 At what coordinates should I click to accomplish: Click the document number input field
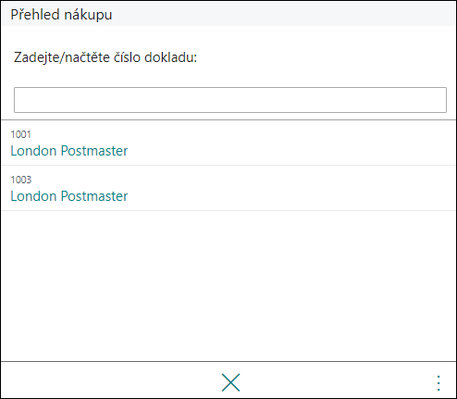[230, 100]
